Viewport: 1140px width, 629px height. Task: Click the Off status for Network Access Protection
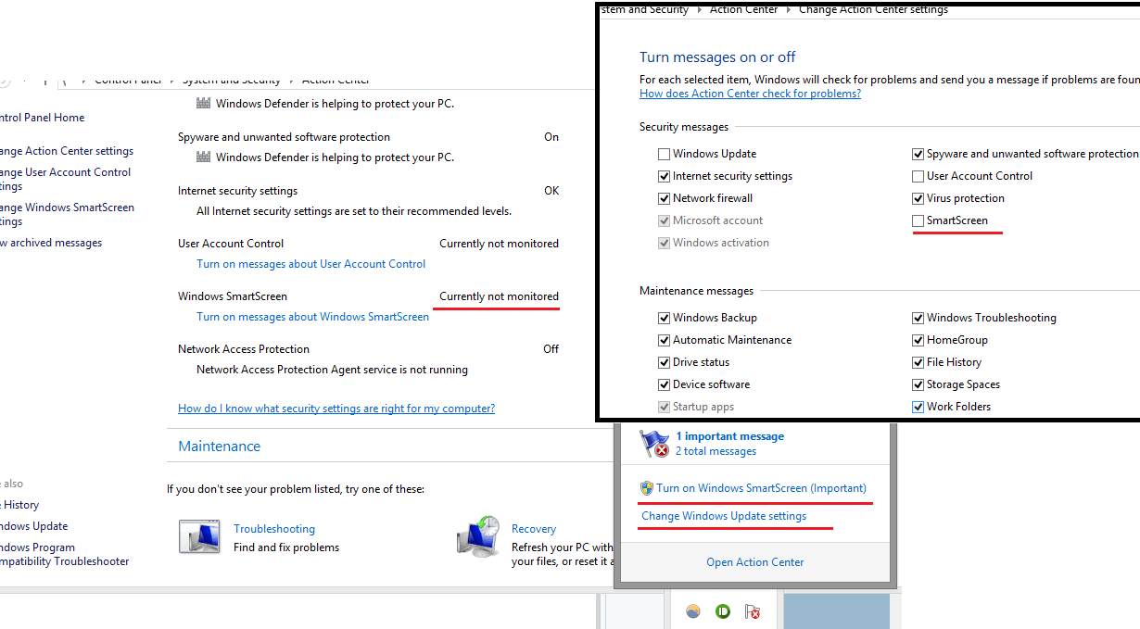[x=551, y=349]
